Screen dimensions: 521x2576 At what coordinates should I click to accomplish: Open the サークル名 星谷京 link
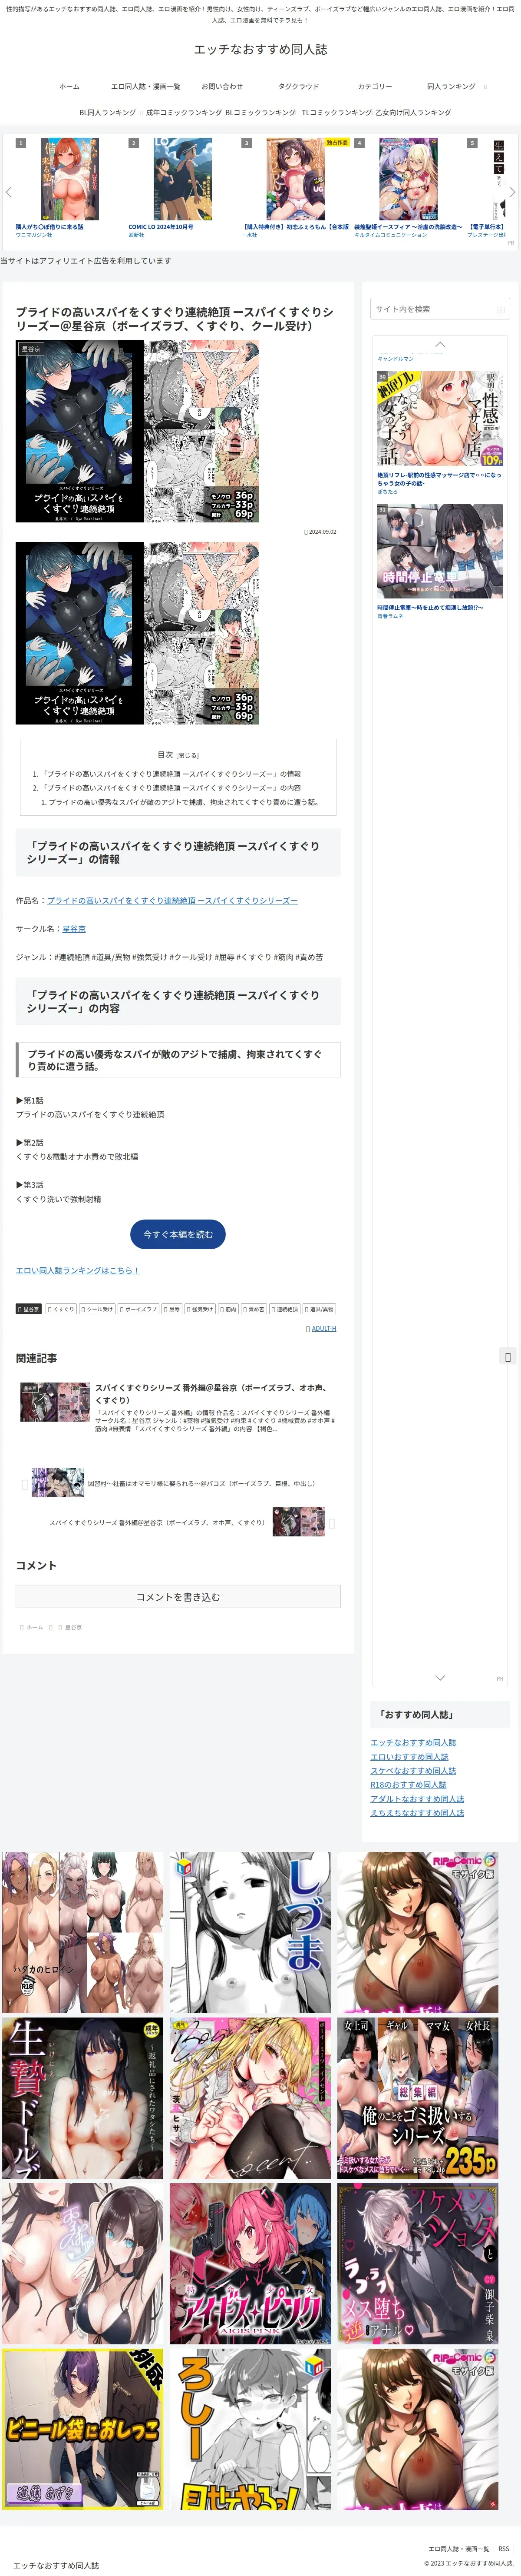[x=74, y=929]
